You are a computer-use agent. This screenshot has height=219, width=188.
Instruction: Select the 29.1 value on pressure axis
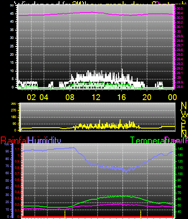pos(180,73)
